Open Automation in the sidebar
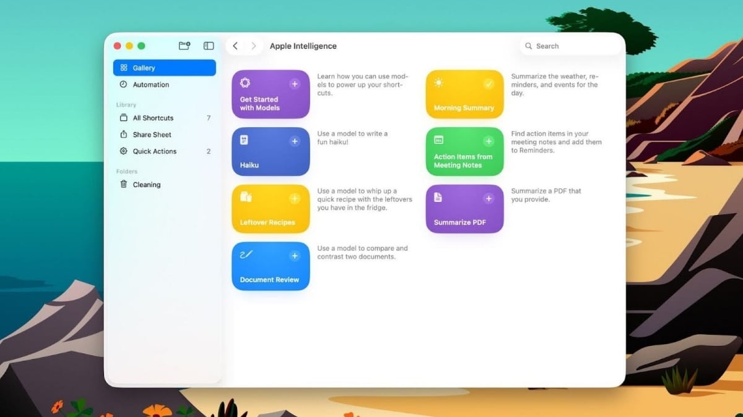The width and height of the screenshot is (743, 417). pos(164,85)
